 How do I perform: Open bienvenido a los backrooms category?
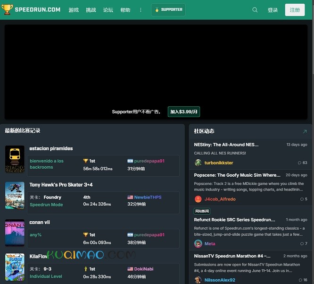[x=47, y=164]
